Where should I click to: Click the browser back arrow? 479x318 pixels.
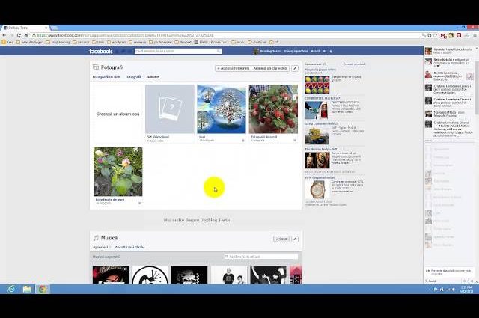click(4, 35)
